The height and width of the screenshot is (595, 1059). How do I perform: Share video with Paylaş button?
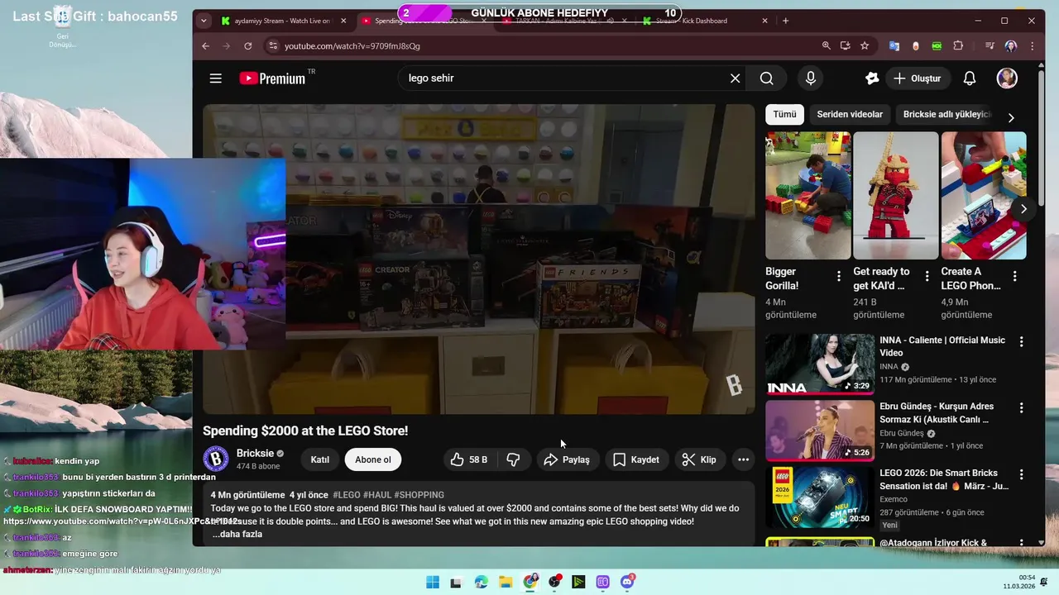point(567,459)
